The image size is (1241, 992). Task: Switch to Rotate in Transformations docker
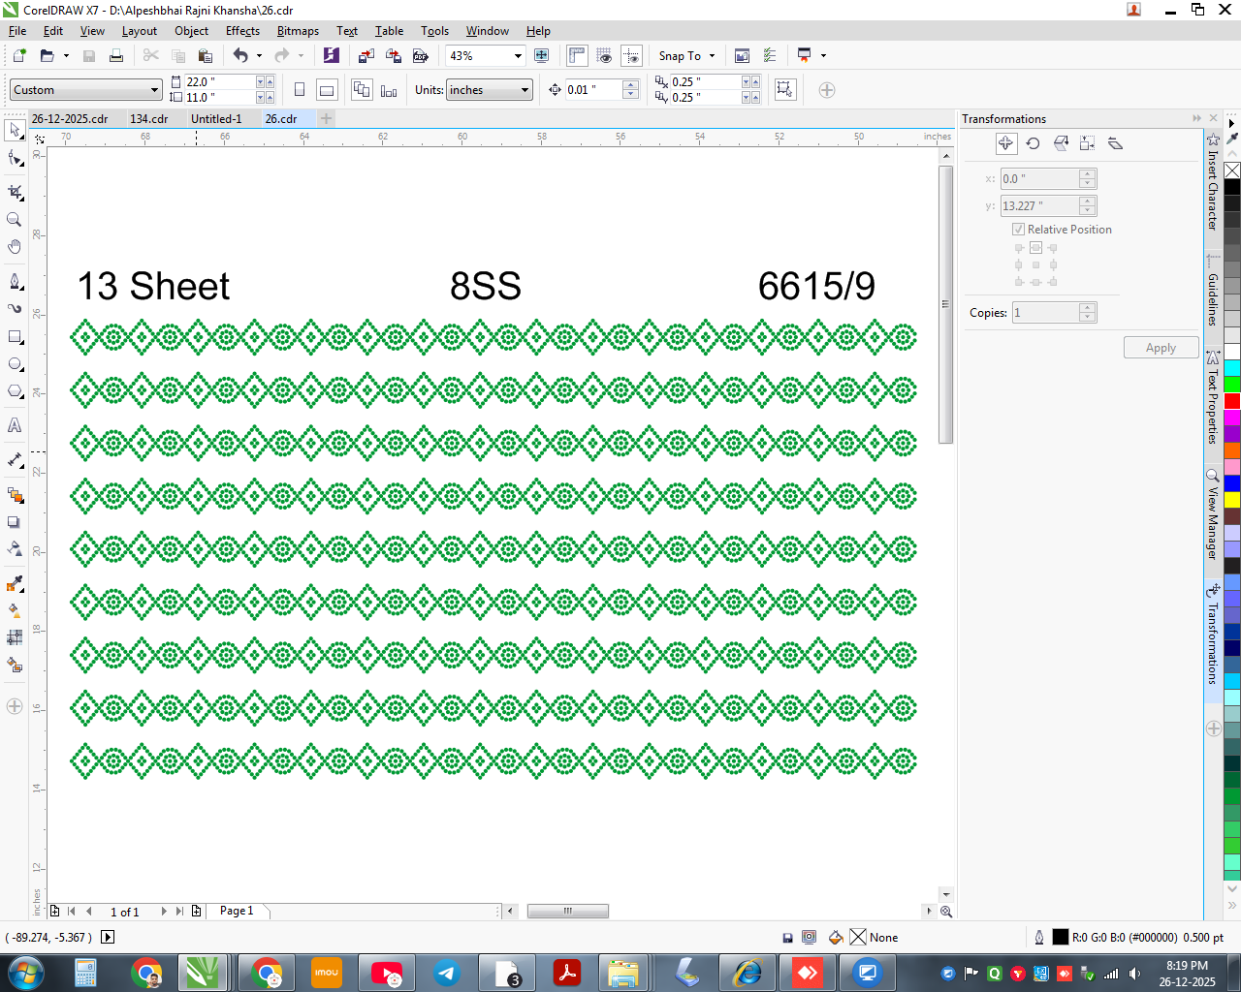coord(1034,143)
